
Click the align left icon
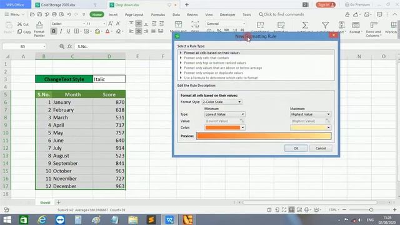[x=131, y=31]
